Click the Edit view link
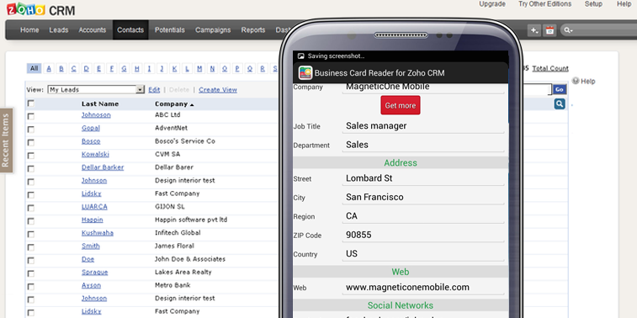This screenshot has height=318, width=637. (x=154, y=90)
